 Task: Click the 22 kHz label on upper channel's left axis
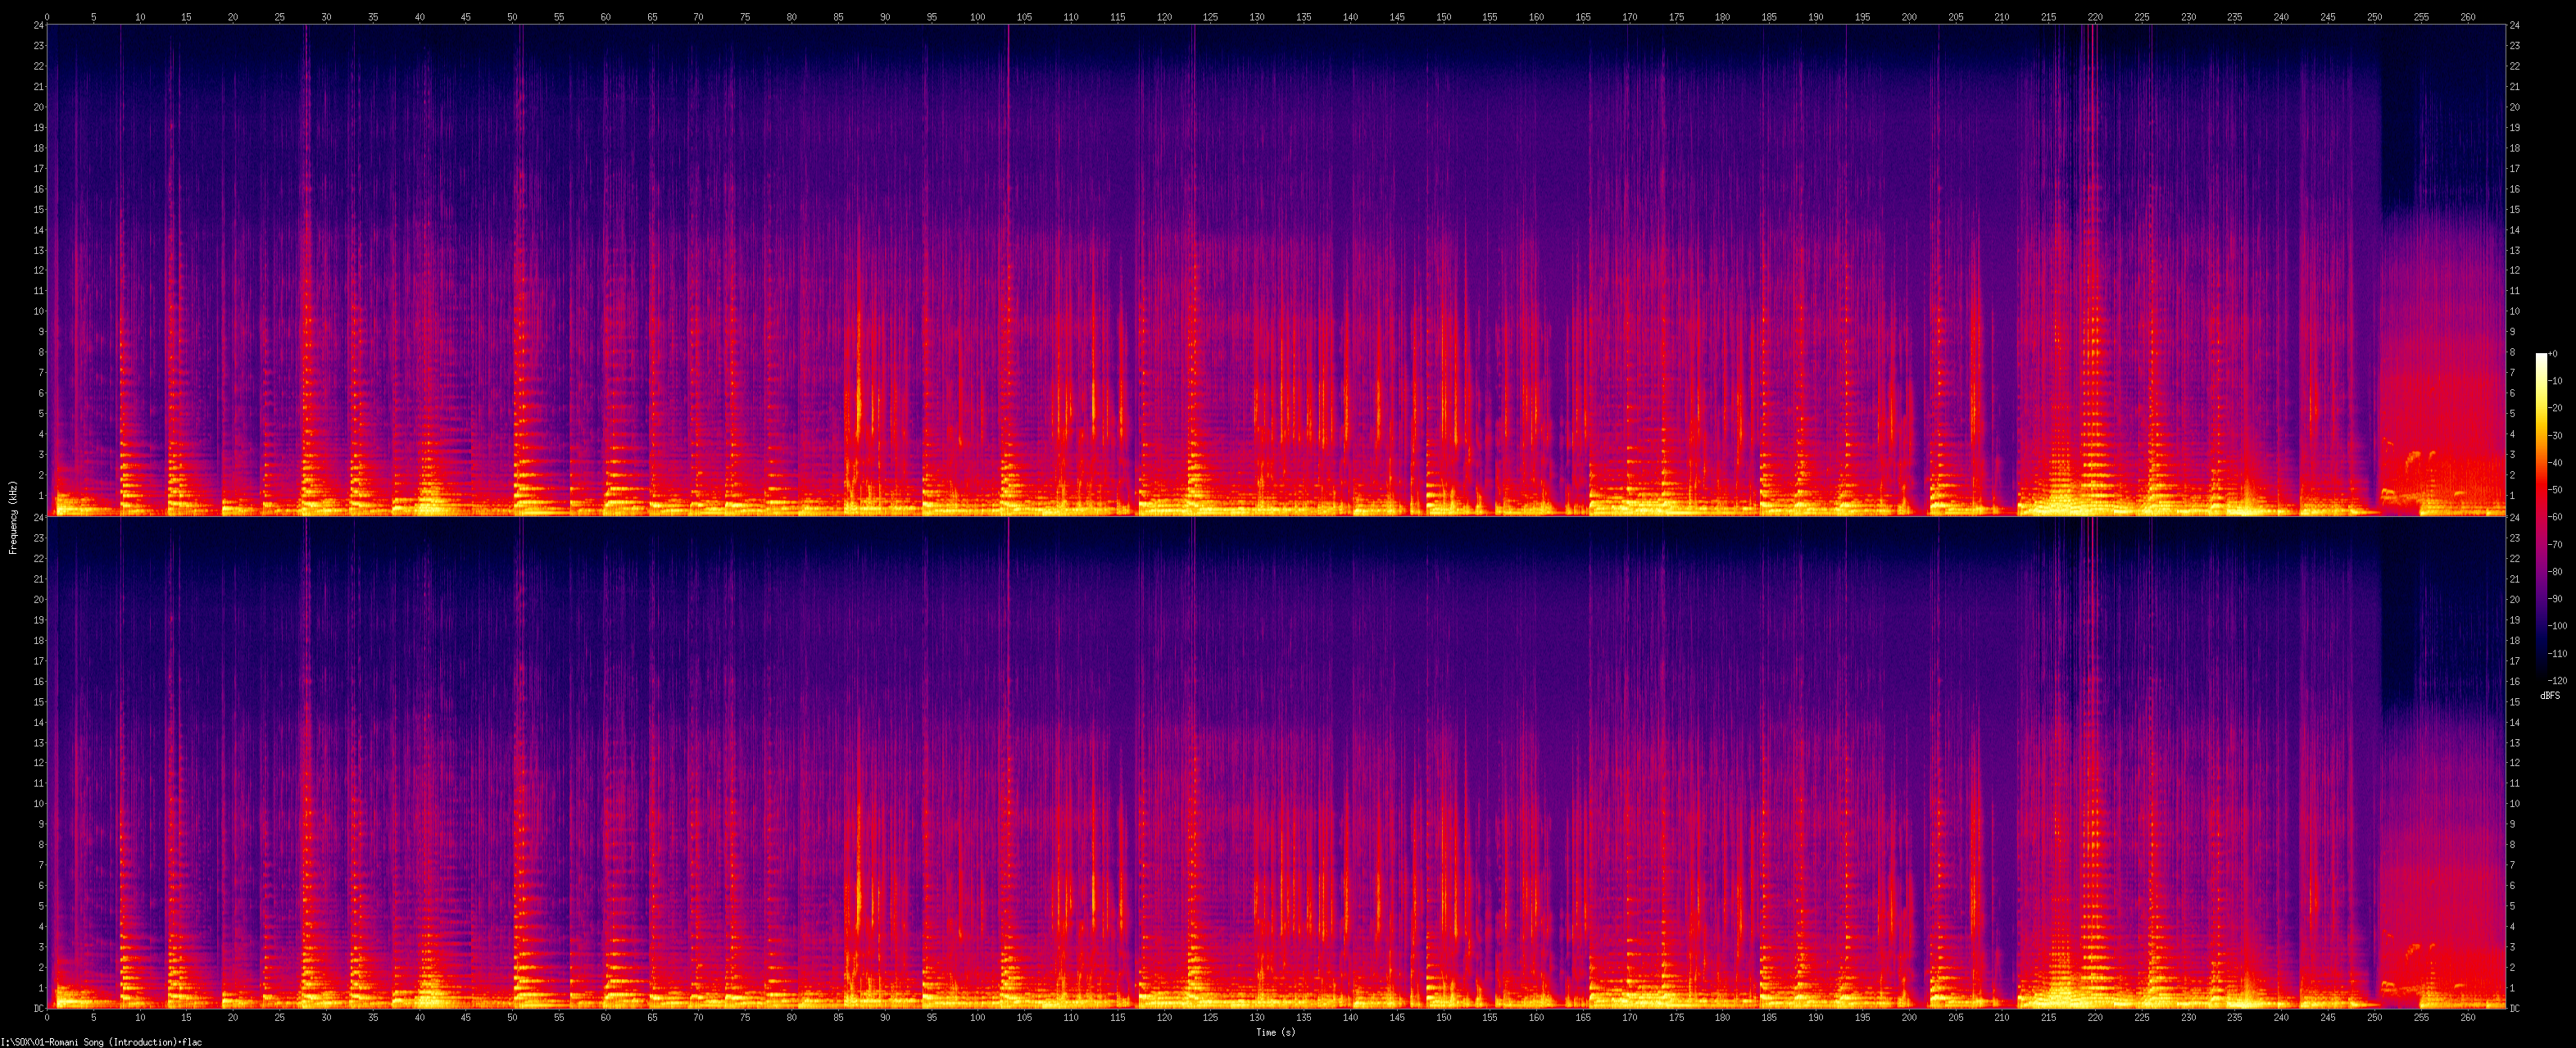click(38, 66)
